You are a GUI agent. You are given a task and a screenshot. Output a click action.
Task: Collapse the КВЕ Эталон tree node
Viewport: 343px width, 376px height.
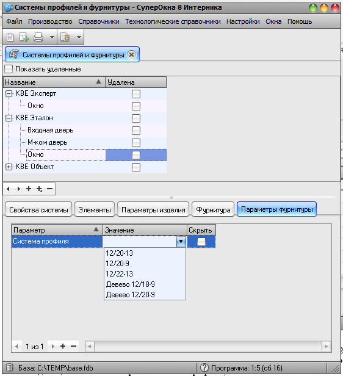tap(9, 118)
